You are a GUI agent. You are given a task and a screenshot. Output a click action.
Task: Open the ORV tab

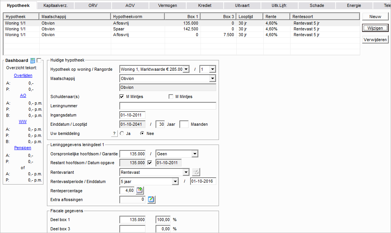[93, 5]
